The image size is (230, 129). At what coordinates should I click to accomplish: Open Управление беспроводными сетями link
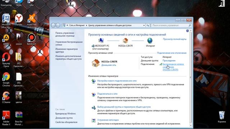tap(69, 43)
